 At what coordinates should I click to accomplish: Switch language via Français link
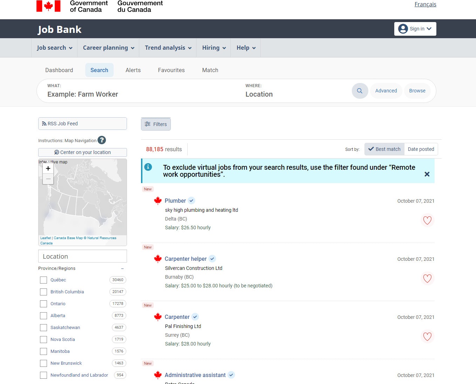[425, 4]
